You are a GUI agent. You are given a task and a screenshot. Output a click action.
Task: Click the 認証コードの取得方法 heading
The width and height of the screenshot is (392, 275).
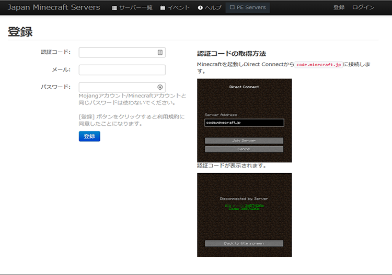coord(232,54)
